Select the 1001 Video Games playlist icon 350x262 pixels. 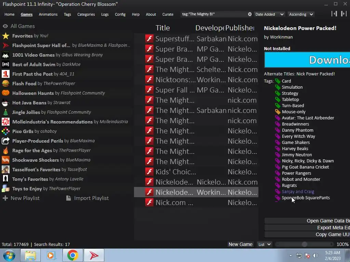[5, 55]
